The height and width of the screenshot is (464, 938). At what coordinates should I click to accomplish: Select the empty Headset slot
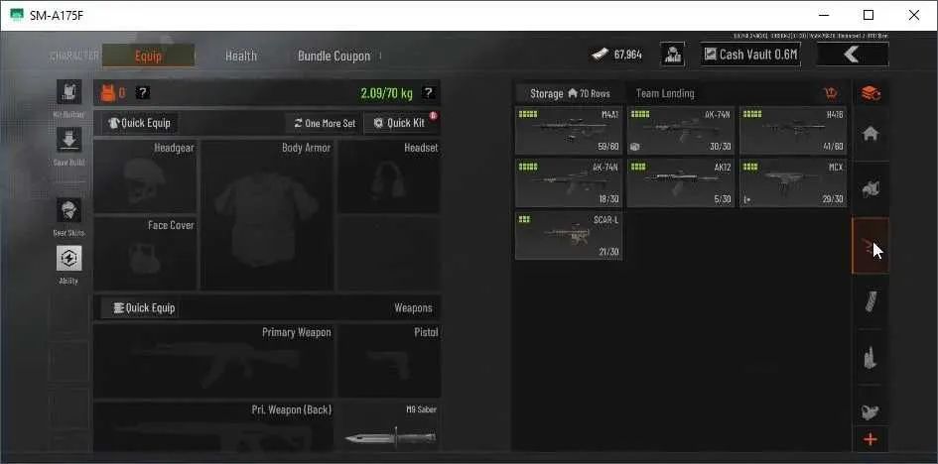(x=389, y=176)
